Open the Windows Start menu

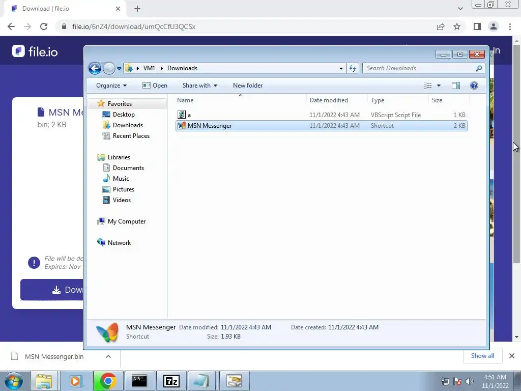(14, 381)
